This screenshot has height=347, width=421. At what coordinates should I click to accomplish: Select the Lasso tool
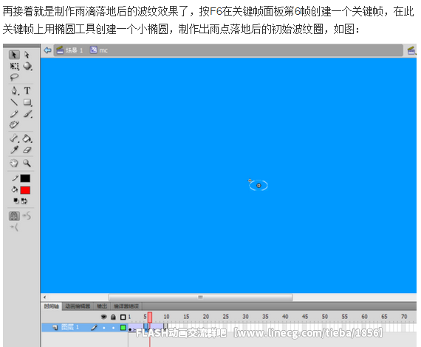point(14,78)
